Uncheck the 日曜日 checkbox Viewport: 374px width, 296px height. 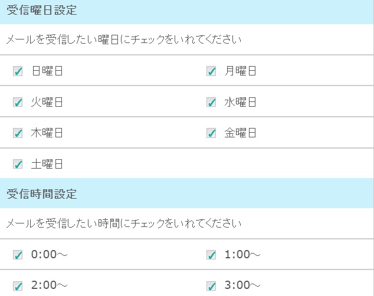coord(18,71)
